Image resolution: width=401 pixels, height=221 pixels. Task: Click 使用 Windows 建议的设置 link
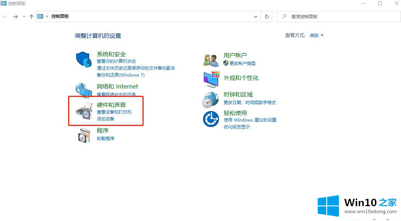(250, 120)
